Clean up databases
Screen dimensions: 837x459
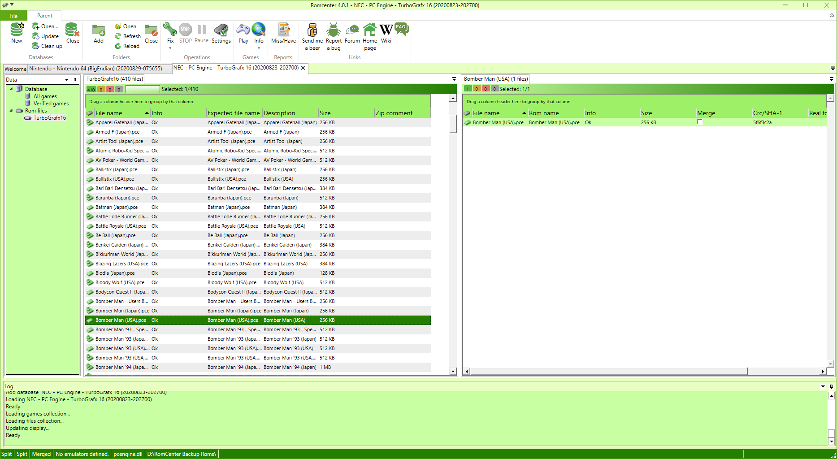click(47, 46)
